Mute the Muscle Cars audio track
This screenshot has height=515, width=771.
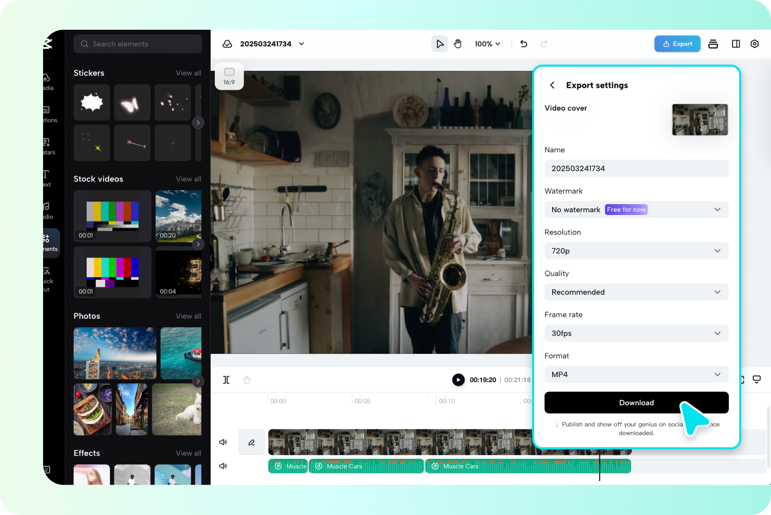tap(223, 466)
